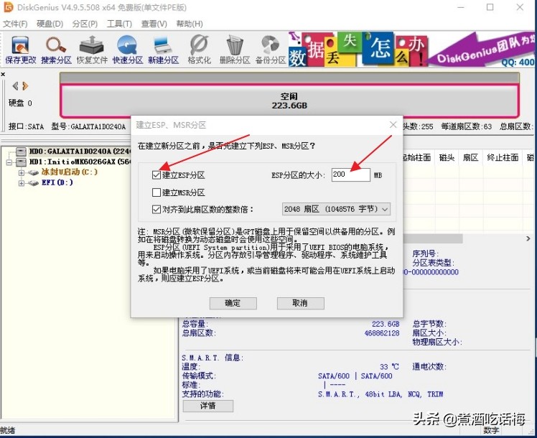Image resolution: width=537 pixels, height=438 pixels.
Task: Click the 数字 status bar indicator
Action: [x=491, y=430]
